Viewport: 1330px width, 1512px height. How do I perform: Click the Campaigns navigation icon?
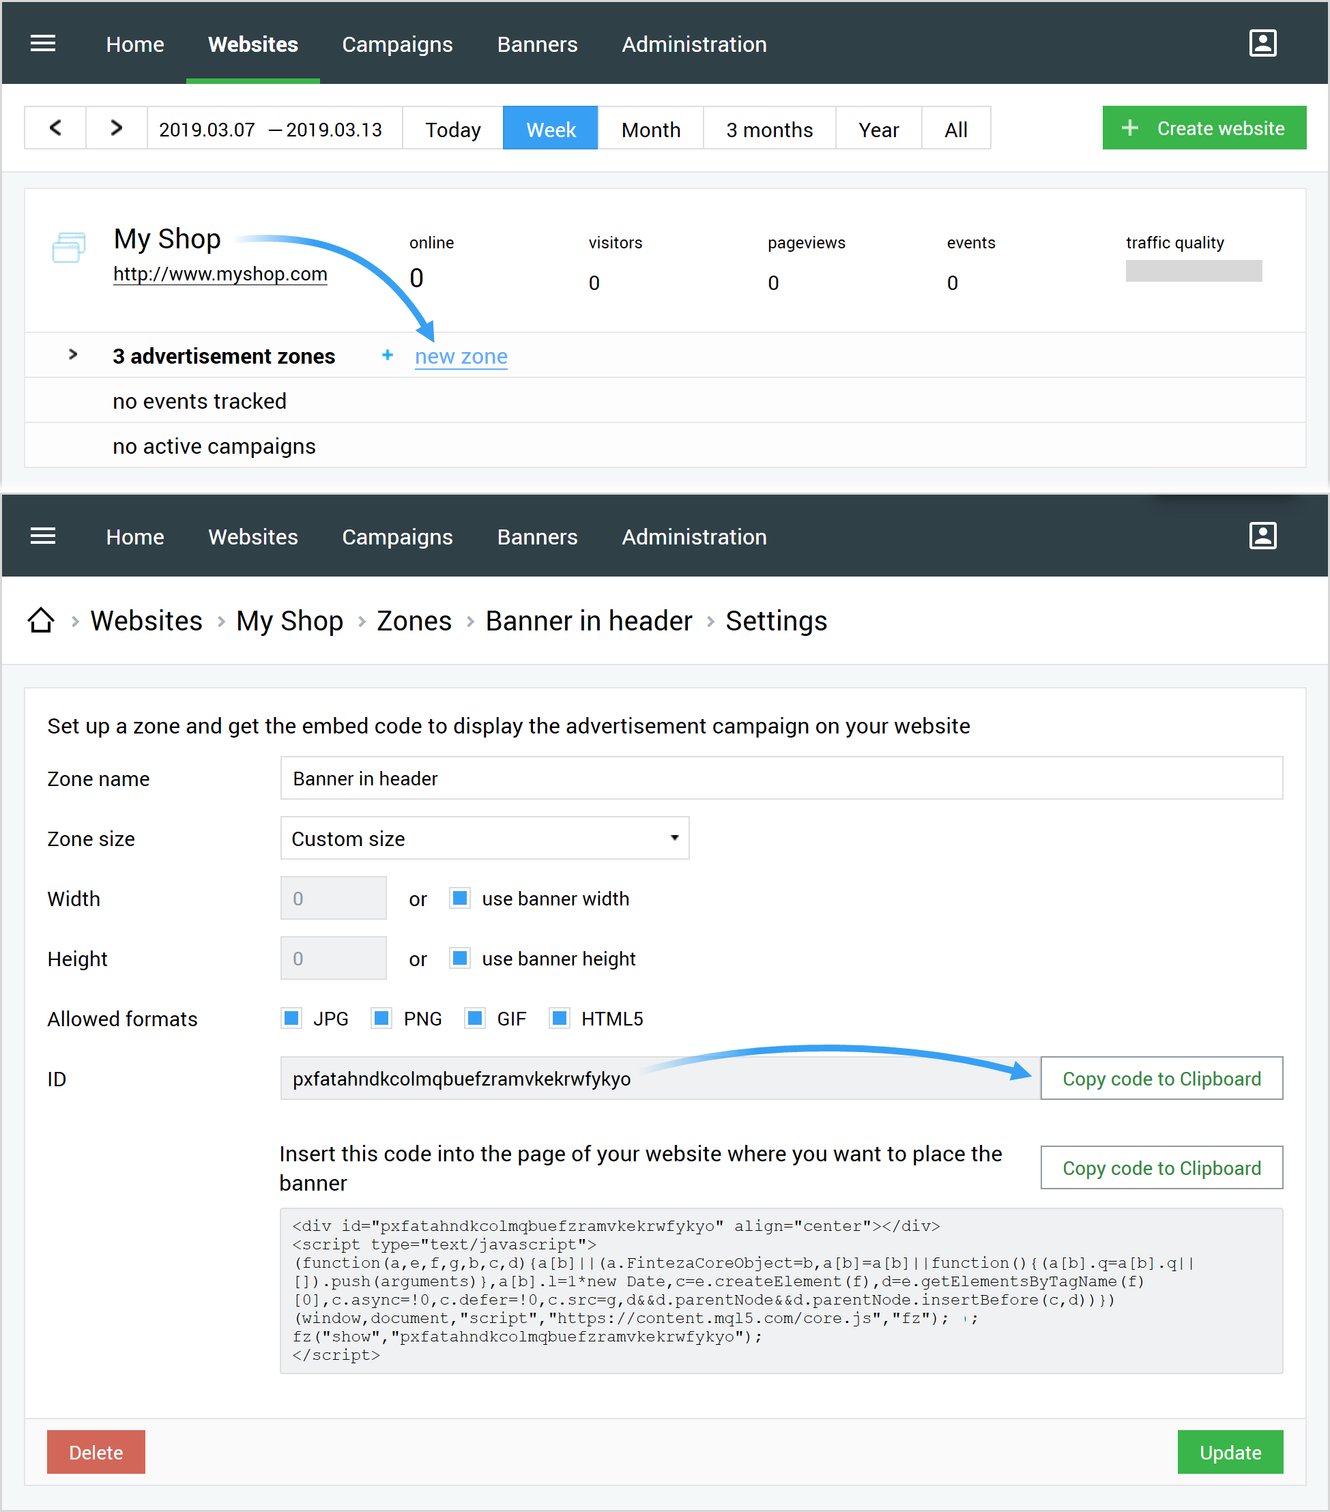pyautogui.click(x=396, y=44)
